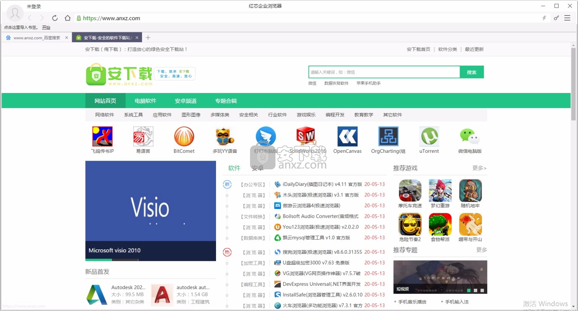This screenshot has width=578, height=311.
Task: Switch to www.anxz.com Baidu search tab
Action: (36, 37)
